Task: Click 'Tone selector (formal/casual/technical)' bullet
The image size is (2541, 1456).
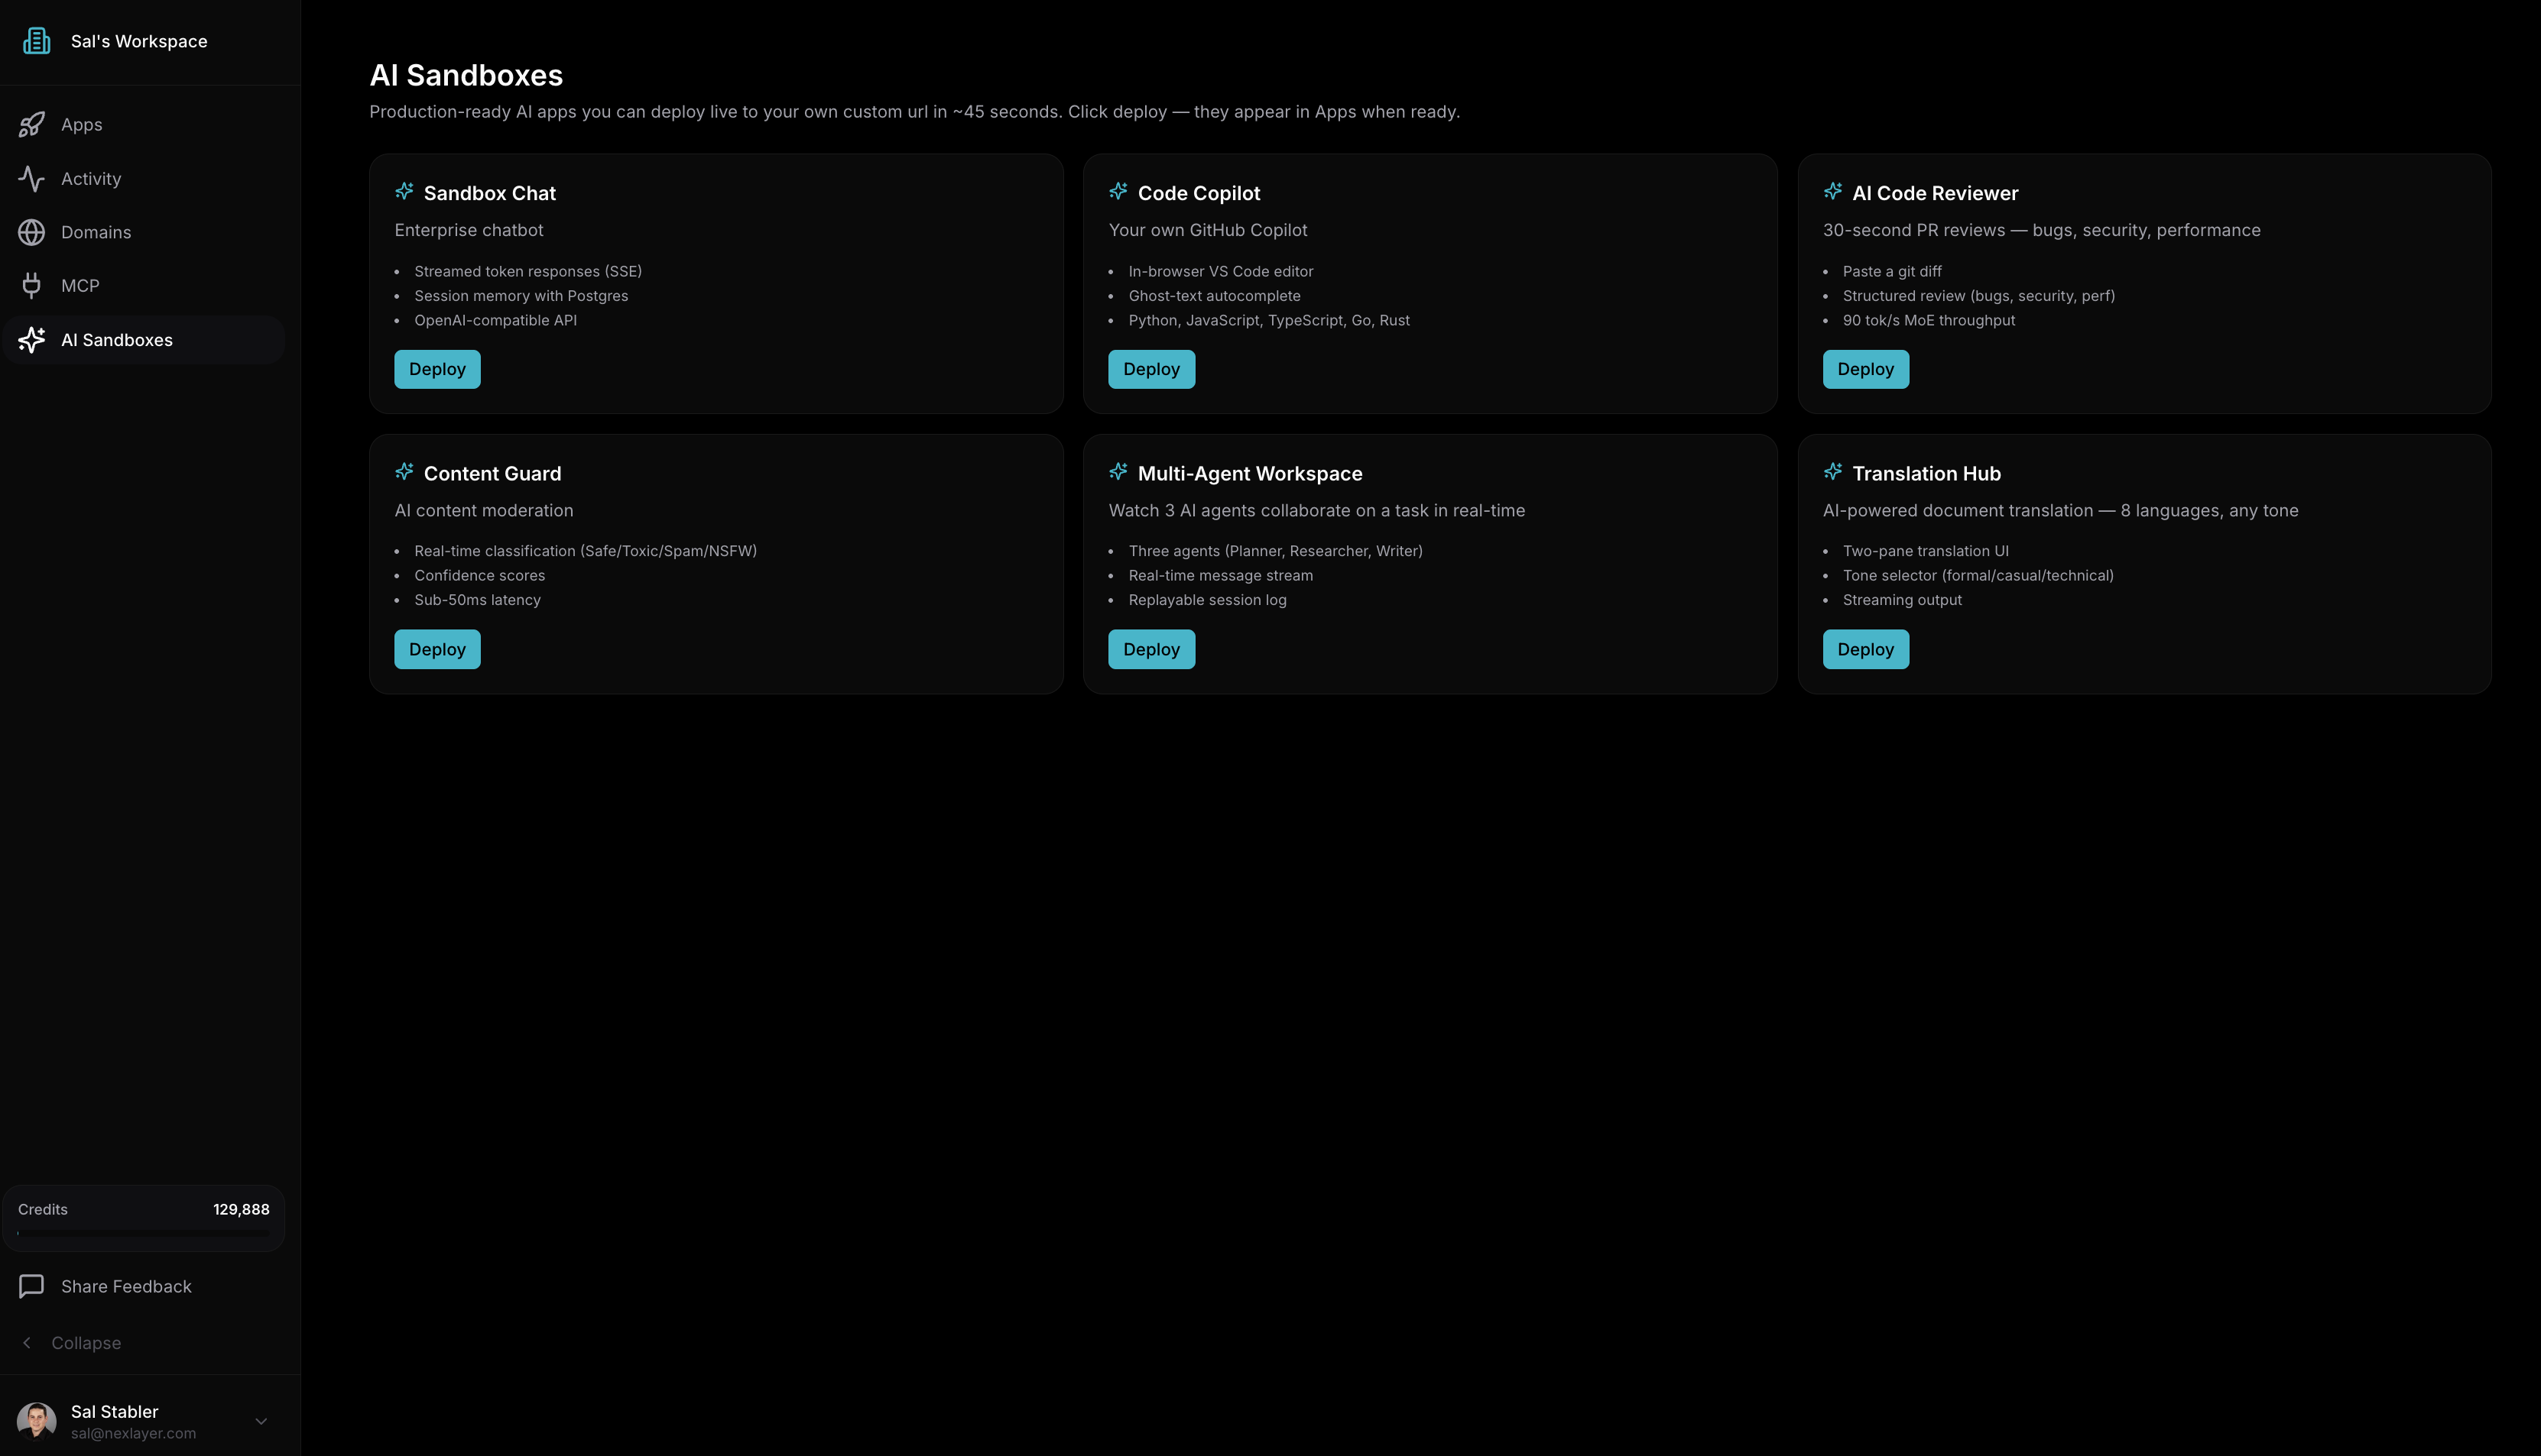Action: pos(1978,575)
